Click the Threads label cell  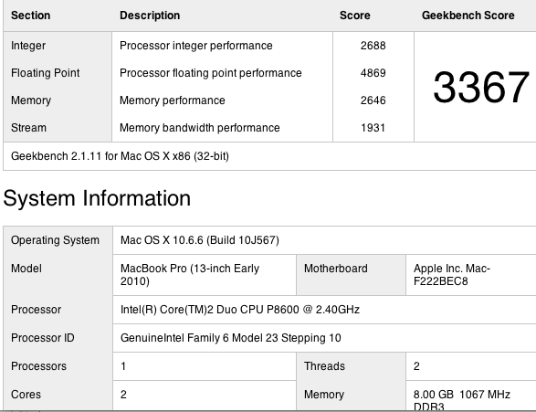(351, 366)
